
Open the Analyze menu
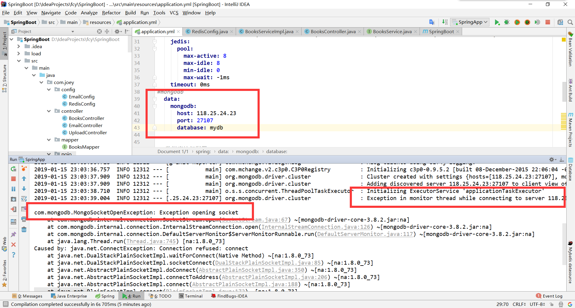[89, 13]
